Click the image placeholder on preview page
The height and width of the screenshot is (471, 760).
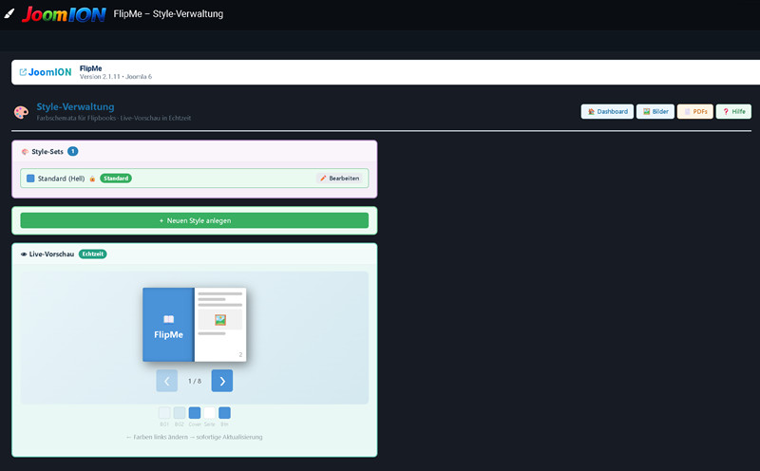pos(220,320)
